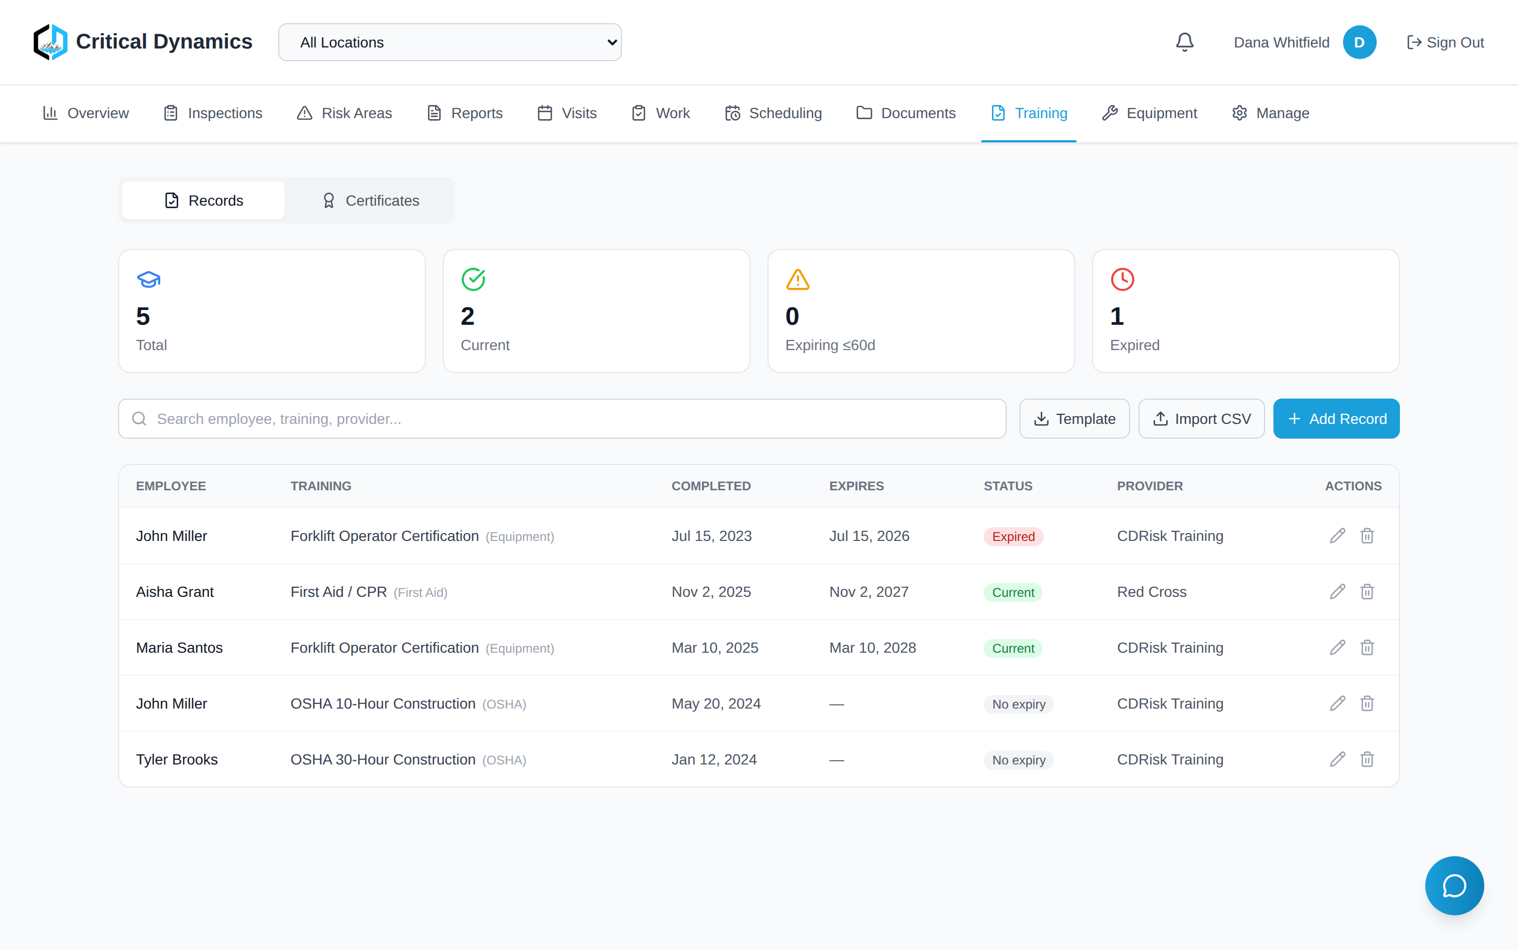The image size is (1518, 949).
Task: Open the Manage tab
Action: click(1271, 113)
